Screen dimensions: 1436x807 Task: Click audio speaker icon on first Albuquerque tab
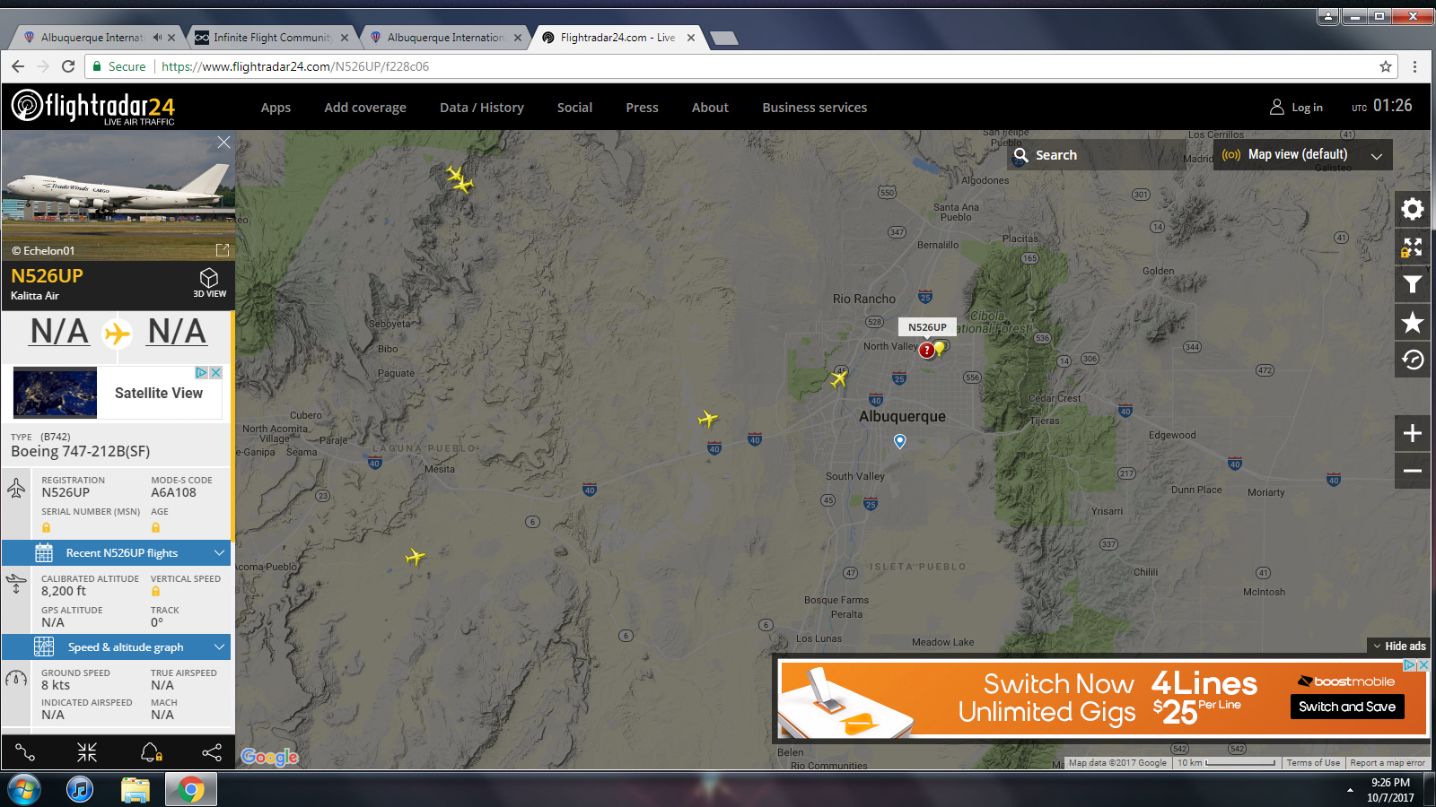[x=157, y=38]
